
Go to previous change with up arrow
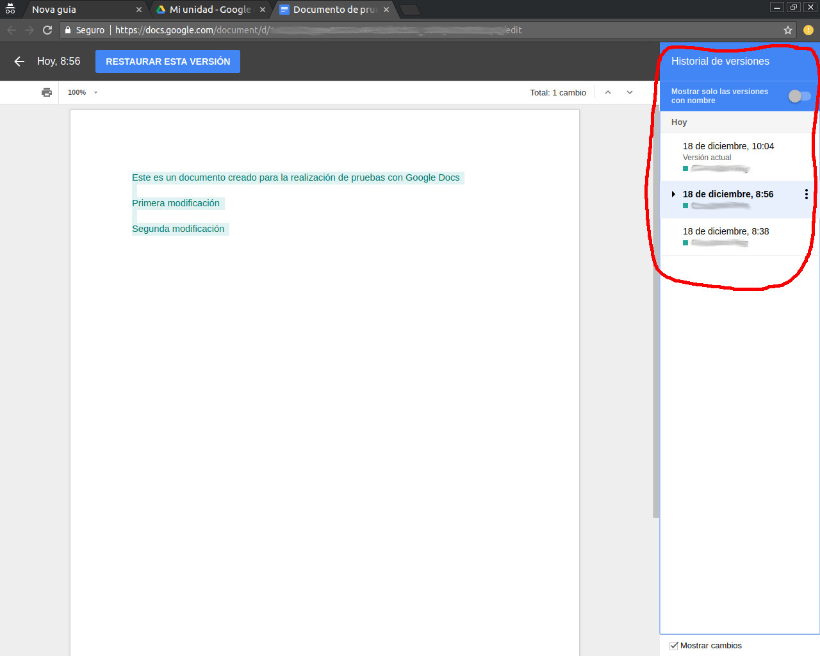click(x=608, y=92)
